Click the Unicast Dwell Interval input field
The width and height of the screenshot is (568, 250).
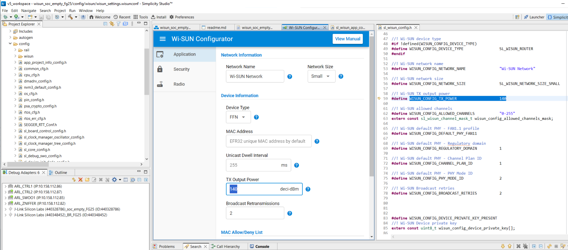(253, 165)
